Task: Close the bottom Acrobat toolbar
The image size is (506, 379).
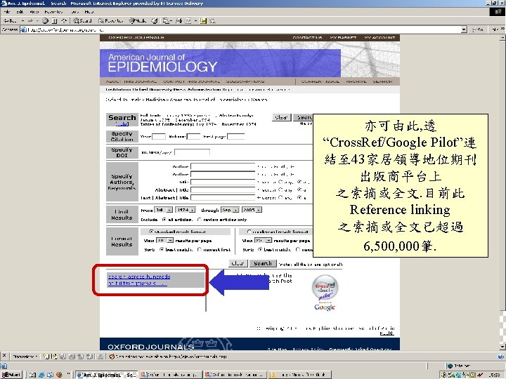Action: pos(4,356)
